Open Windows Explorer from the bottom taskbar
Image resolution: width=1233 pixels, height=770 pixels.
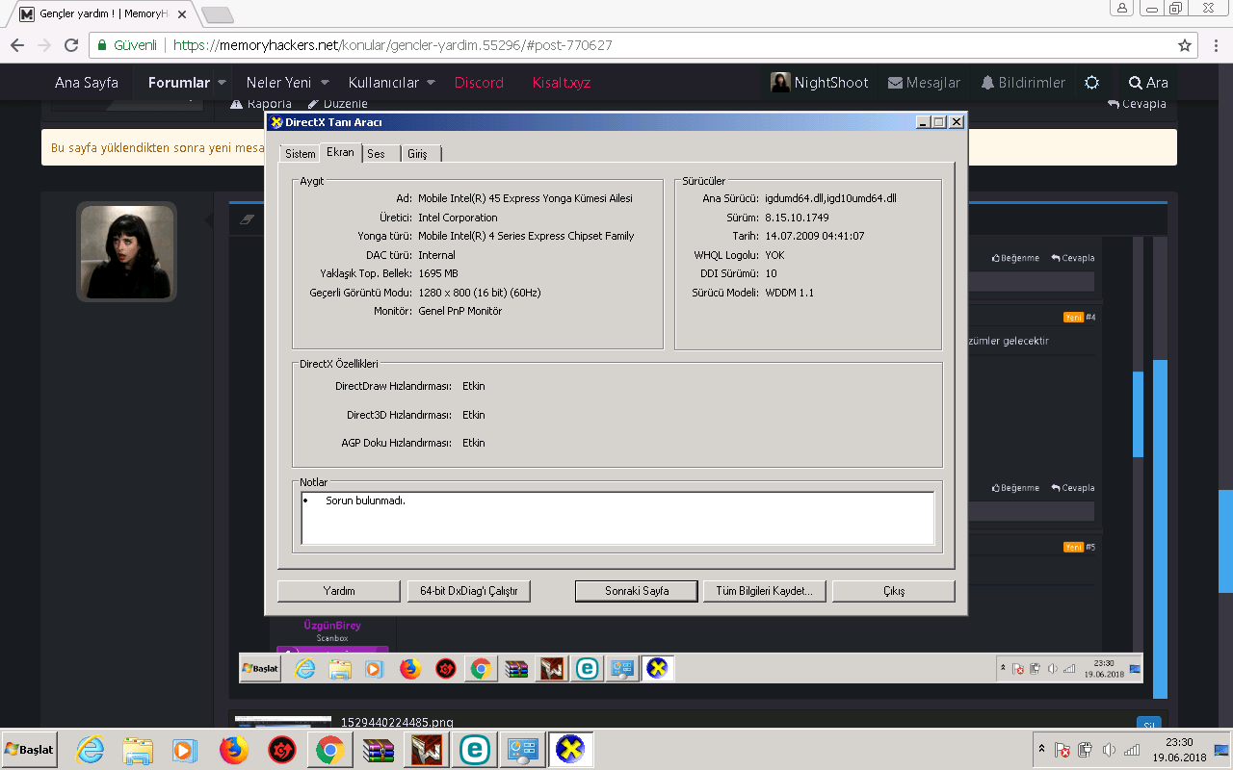point(138,750)
